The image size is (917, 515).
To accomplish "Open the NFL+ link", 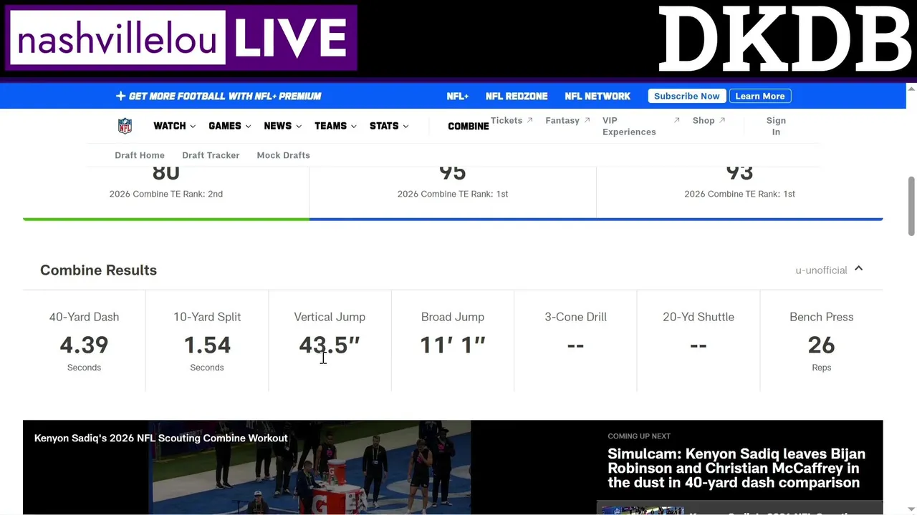I will click(457, 96).
